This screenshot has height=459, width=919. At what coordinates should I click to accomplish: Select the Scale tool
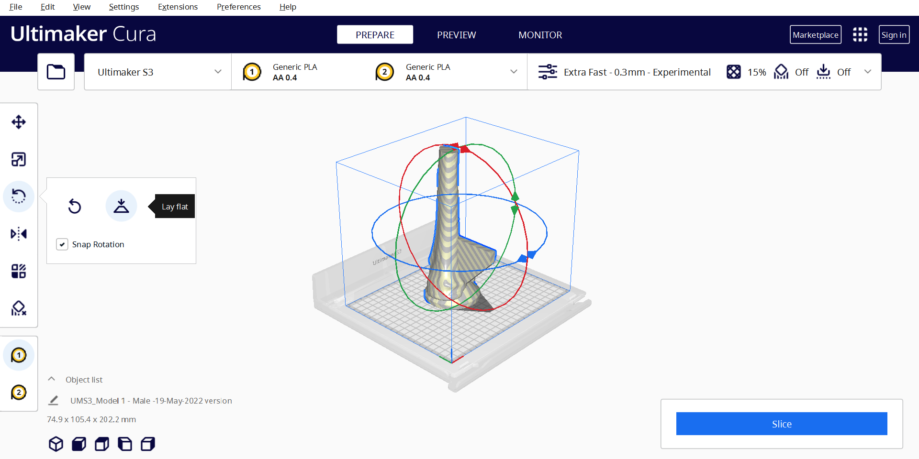19,159
